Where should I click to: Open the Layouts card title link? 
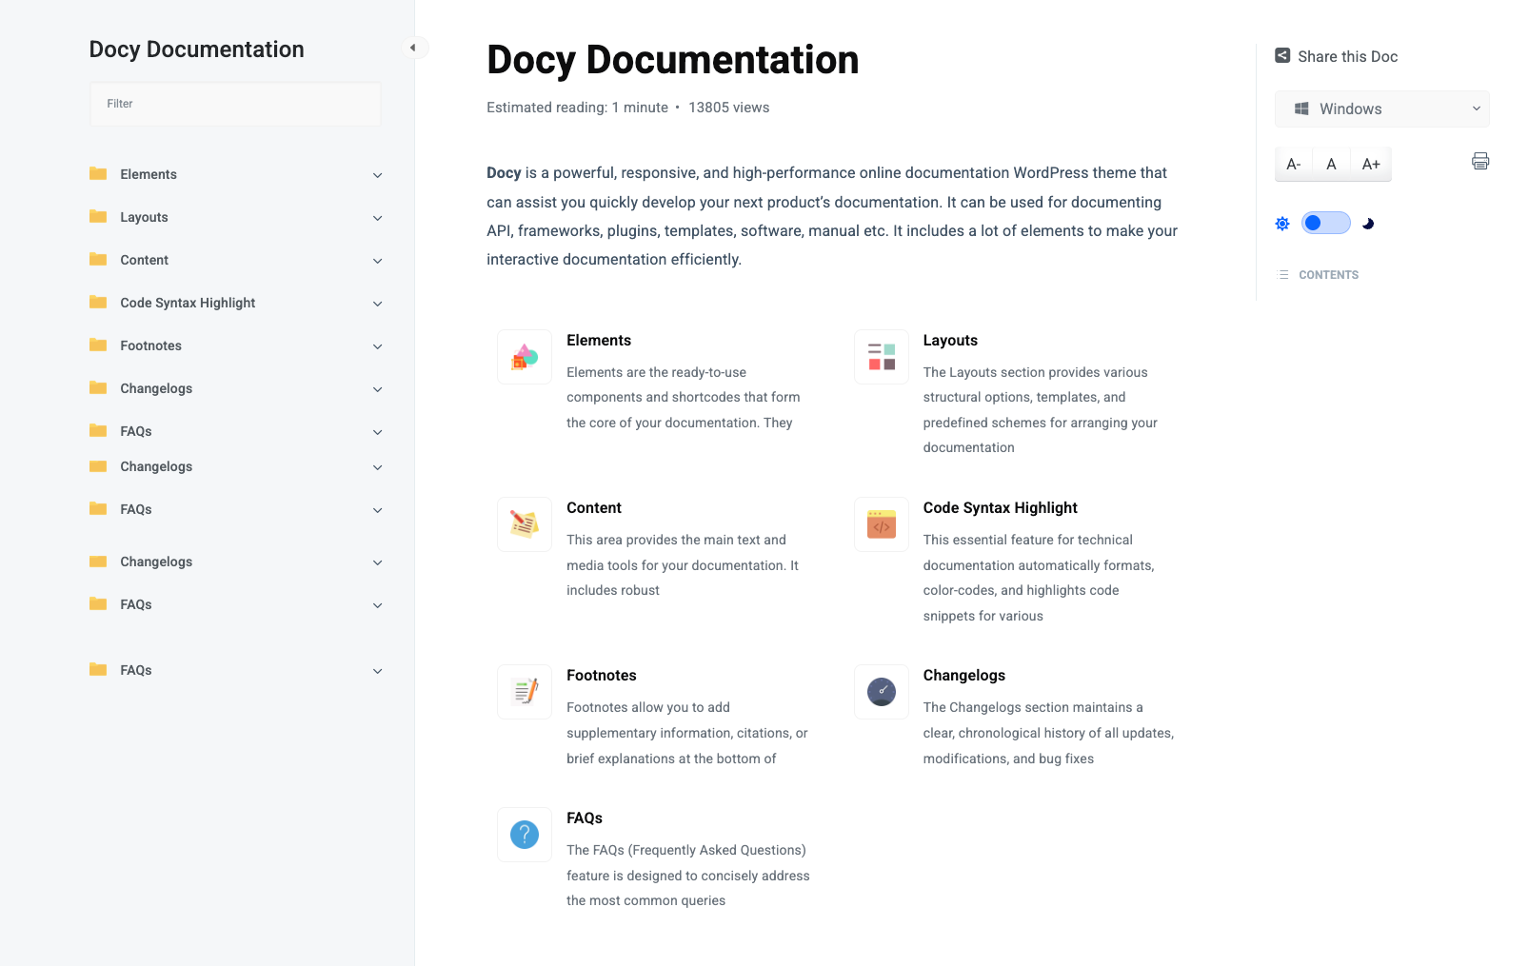click(950, 340)
